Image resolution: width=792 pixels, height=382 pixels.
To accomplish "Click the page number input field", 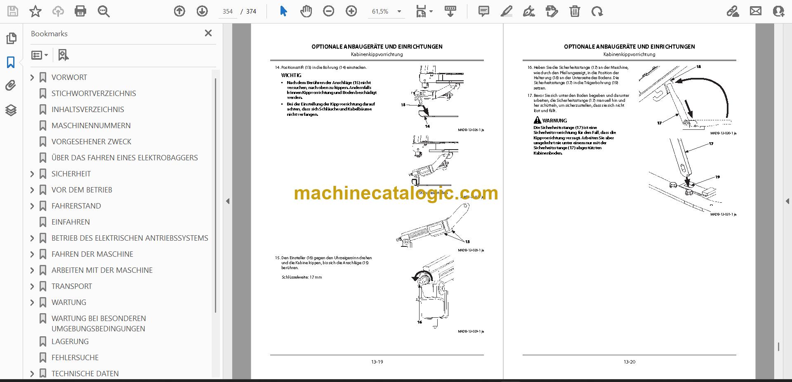I will pos(228,12).
